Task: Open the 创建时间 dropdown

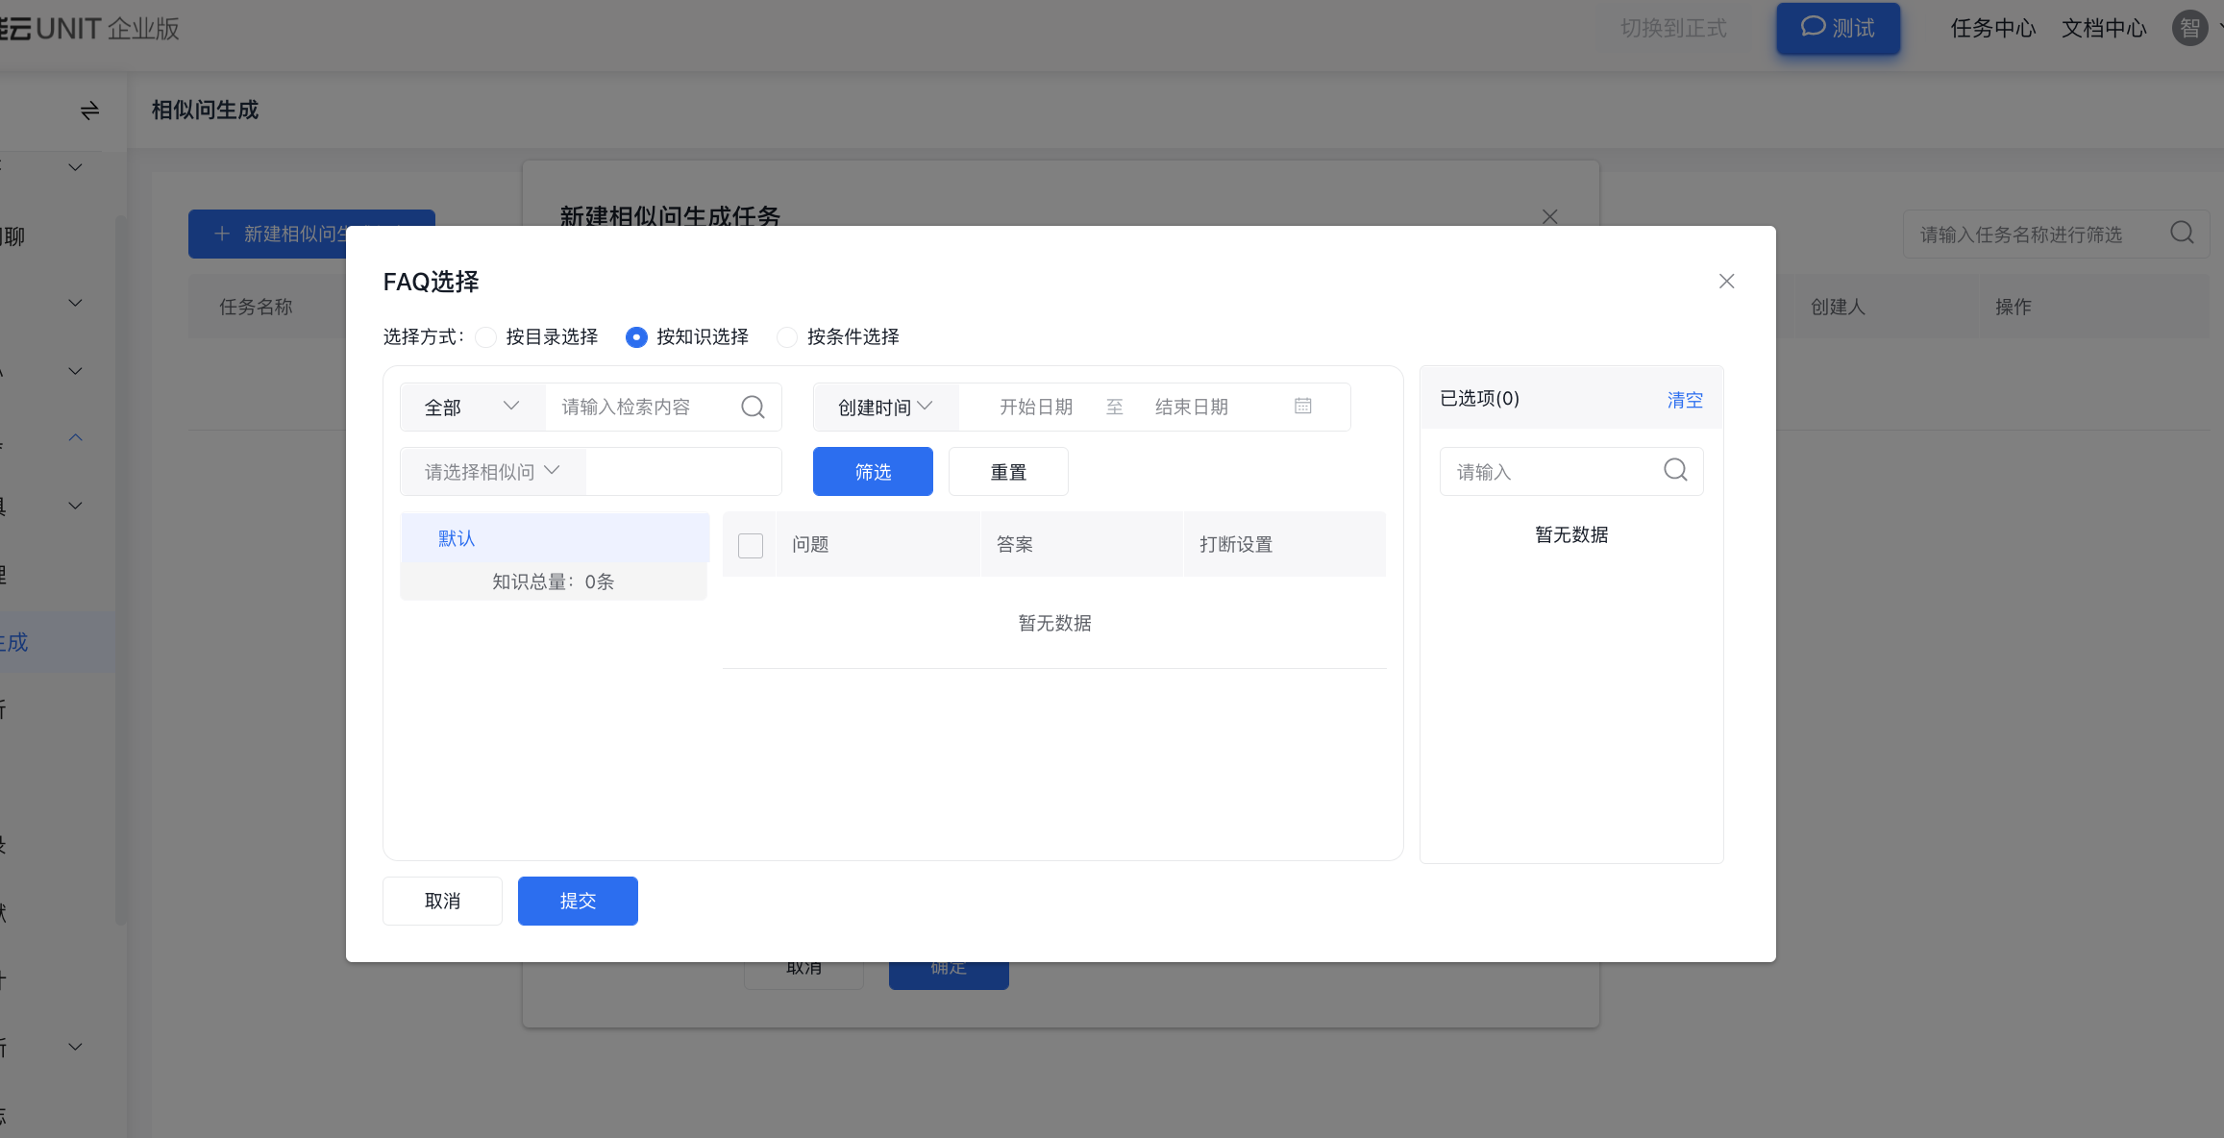Action: pos(885,408)
